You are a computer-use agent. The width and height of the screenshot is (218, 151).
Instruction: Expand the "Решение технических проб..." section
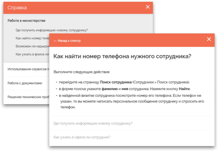pyautogui.click(x=28, y=97)
